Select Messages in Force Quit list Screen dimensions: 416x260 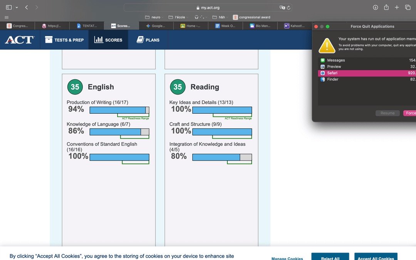point(367,60)
